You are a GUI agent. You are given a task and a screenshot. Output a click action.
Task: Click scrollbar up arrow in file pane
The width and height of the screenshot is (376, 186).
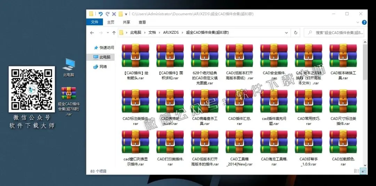tap(365, 42)
